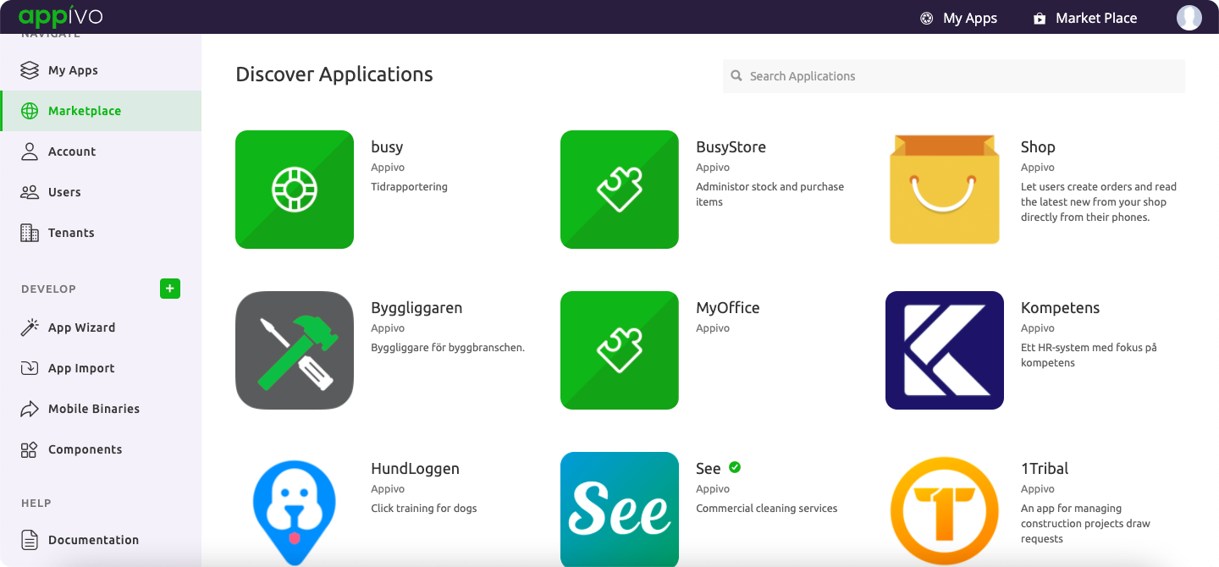
Task: Select the Marketplace globe icon
Action: coord(30,110)
